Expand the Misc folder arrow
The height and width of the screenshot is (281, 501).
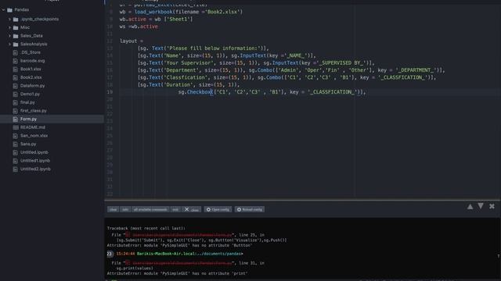(x=9, y=27)
